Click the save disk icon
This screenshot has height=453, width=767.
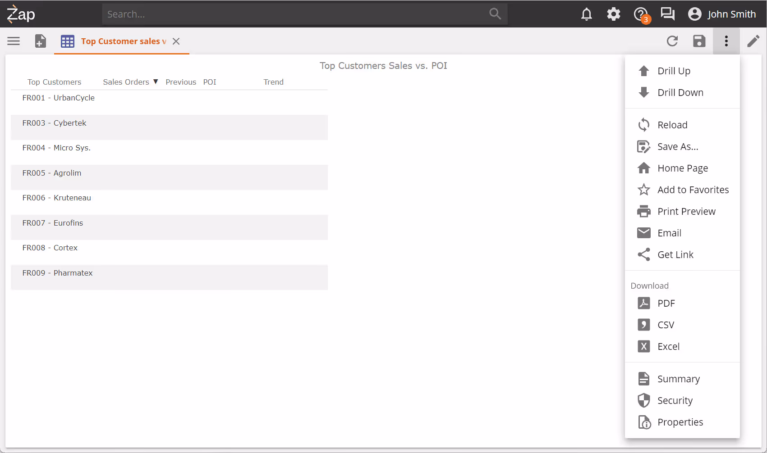(x=699, y=41)
